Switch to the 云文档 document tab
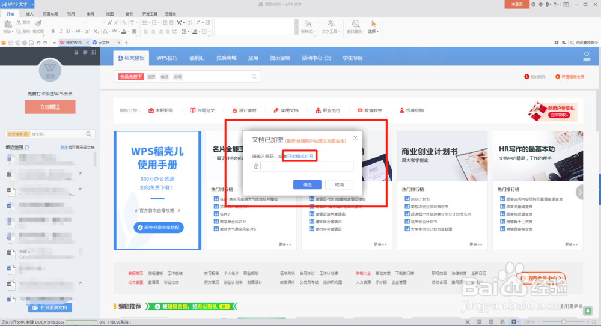This screenshot has width=601, height=326. click(105, 43)
